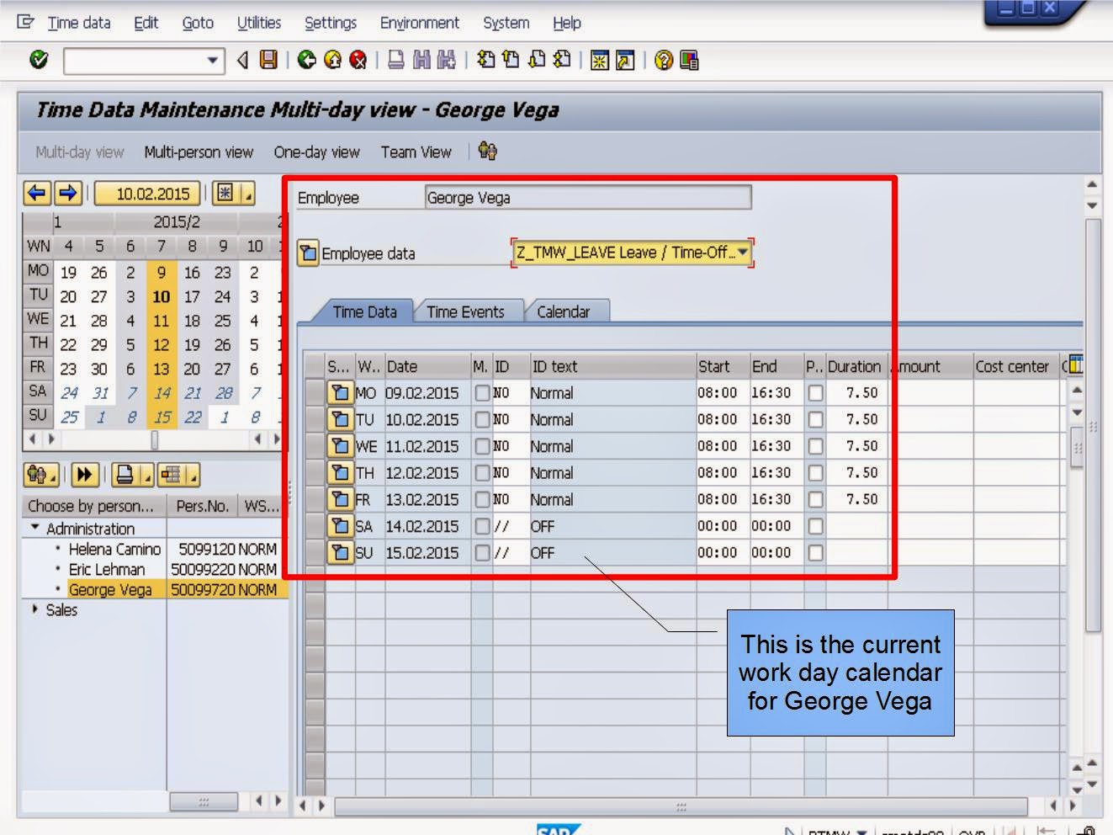Select George Vega in the person list

(110, 589)
